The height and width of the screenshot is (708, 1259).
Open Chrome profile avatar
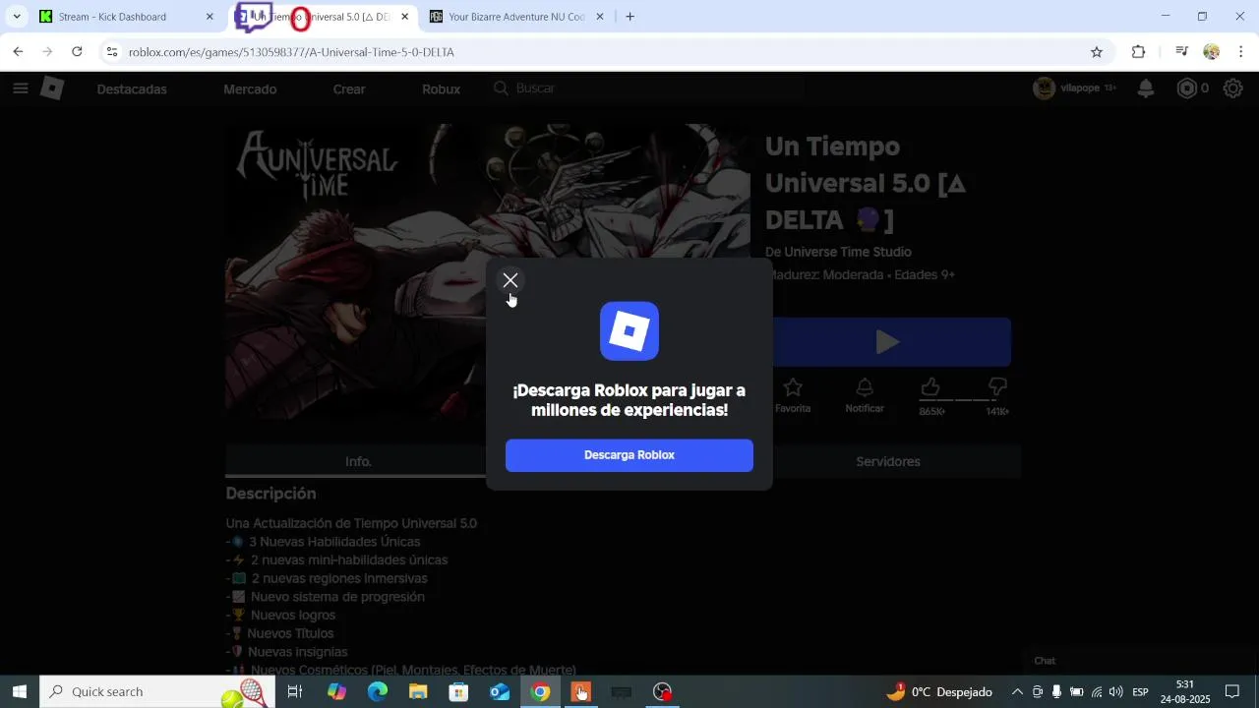[x=1212, y=52]
